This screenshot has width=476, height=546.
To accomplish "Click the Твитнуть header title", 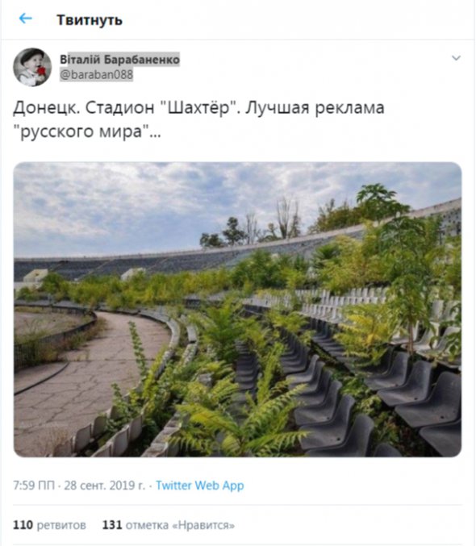I will point(90,20).
